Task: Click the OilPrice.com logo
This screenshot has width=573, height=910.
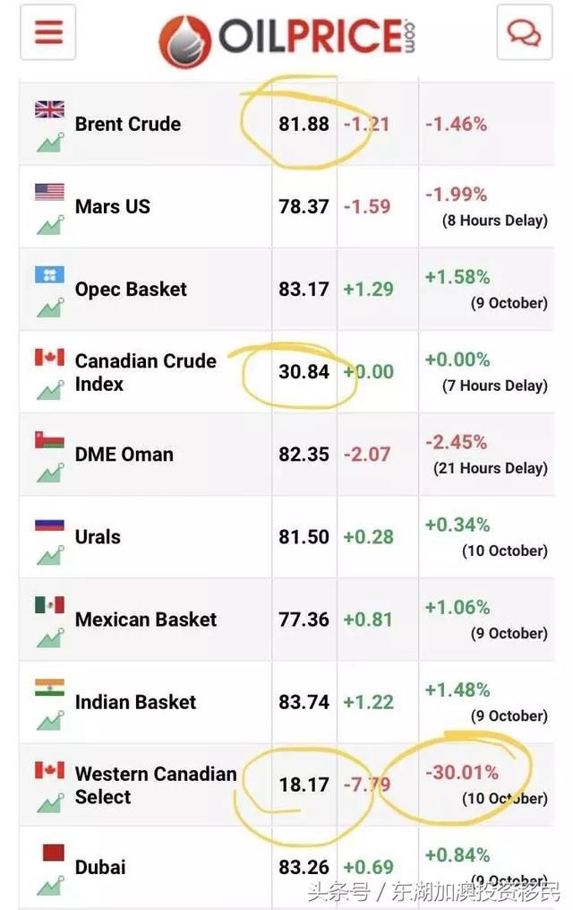Action: tap(286, 39)
